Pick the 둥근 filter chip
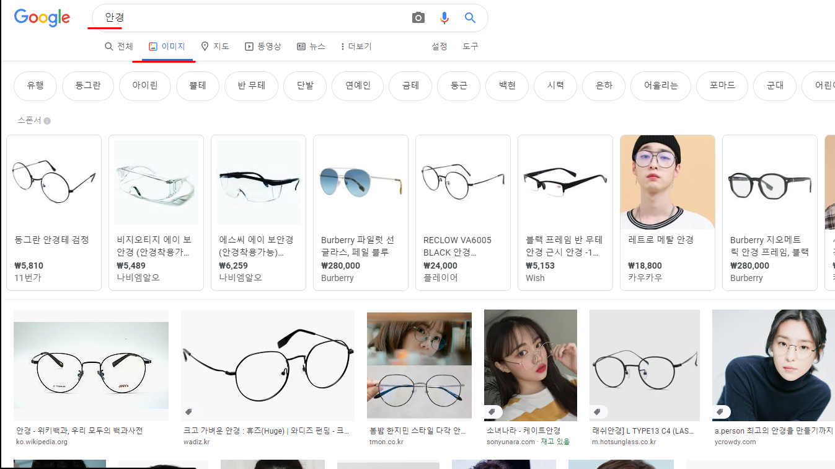 click(x=459, y=86)
